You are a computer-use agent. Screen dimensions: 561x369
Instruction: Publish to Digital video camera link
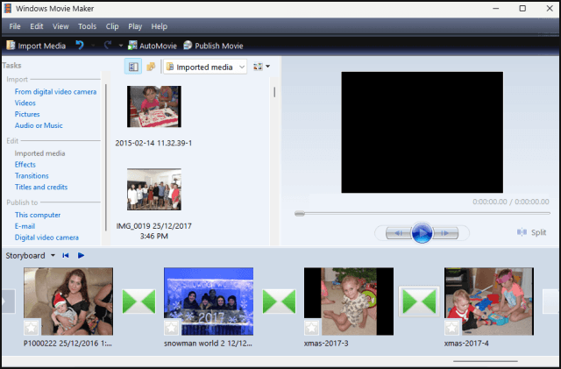tap(46, 238)
